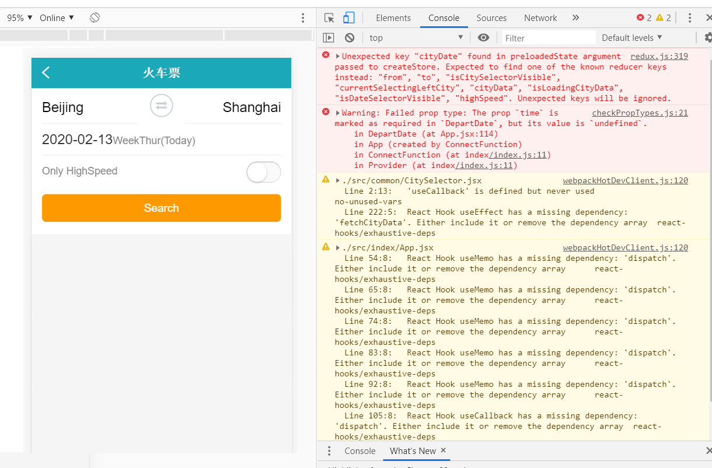Select the What's New drawer tab
The image size is (712, 468).
(x=413, y=451)
